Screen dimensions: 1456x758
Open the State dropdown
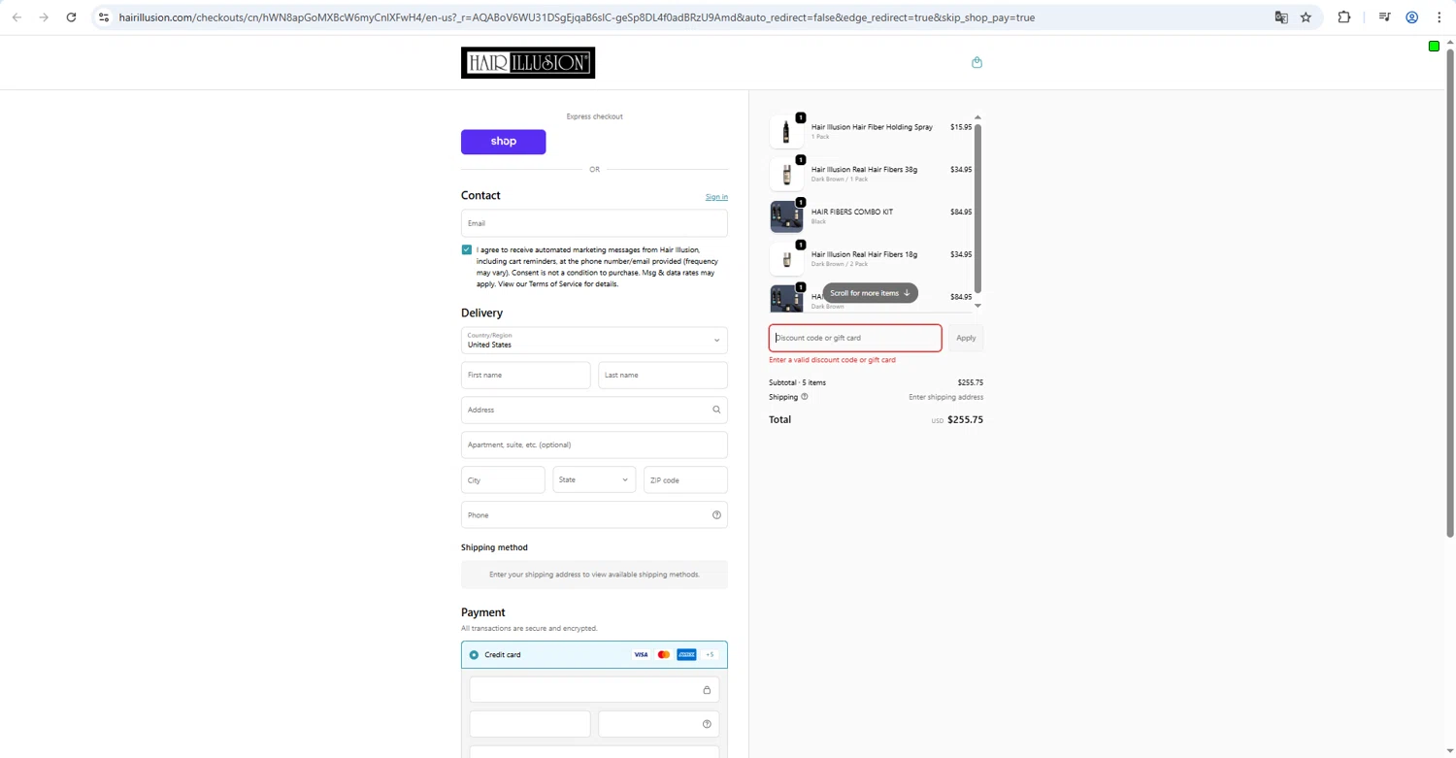point(594,479)
